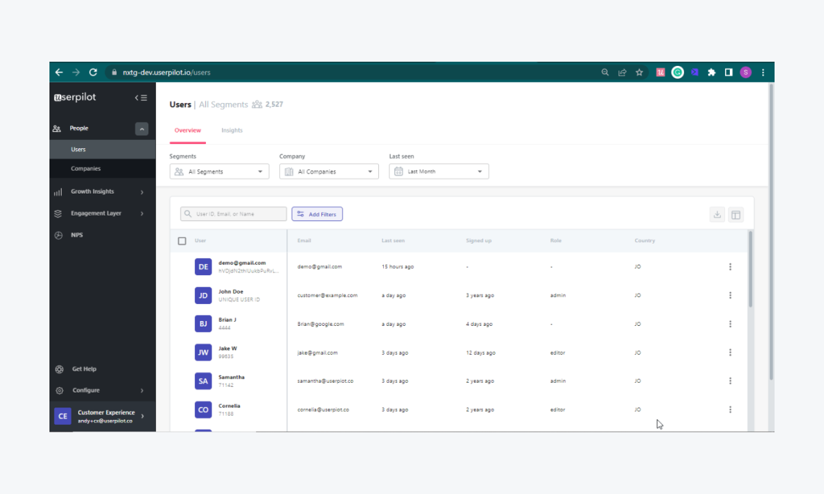Switch to the Insights tab

231,130
